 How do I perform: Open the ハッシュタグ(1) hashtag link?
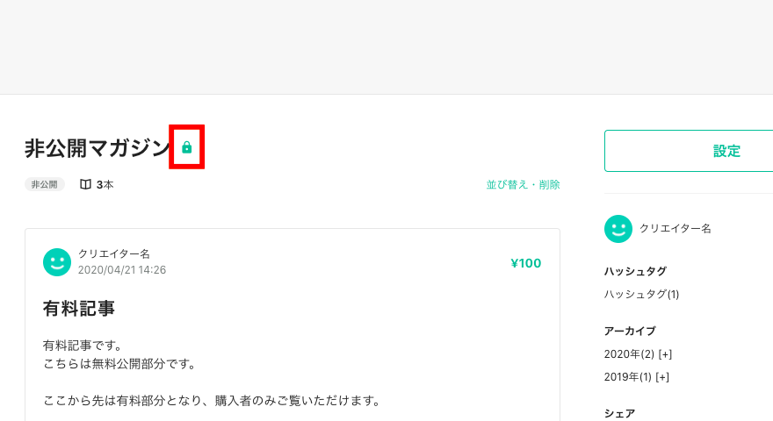[x=641, y=295]
